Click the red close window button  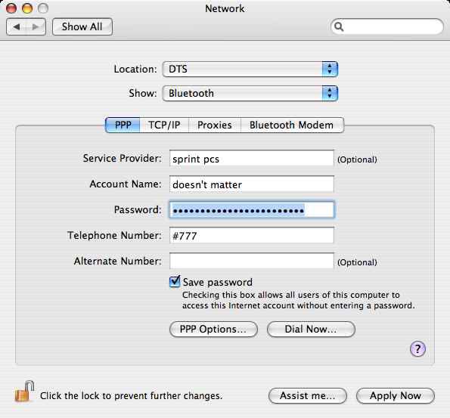[x=11, y=8]
